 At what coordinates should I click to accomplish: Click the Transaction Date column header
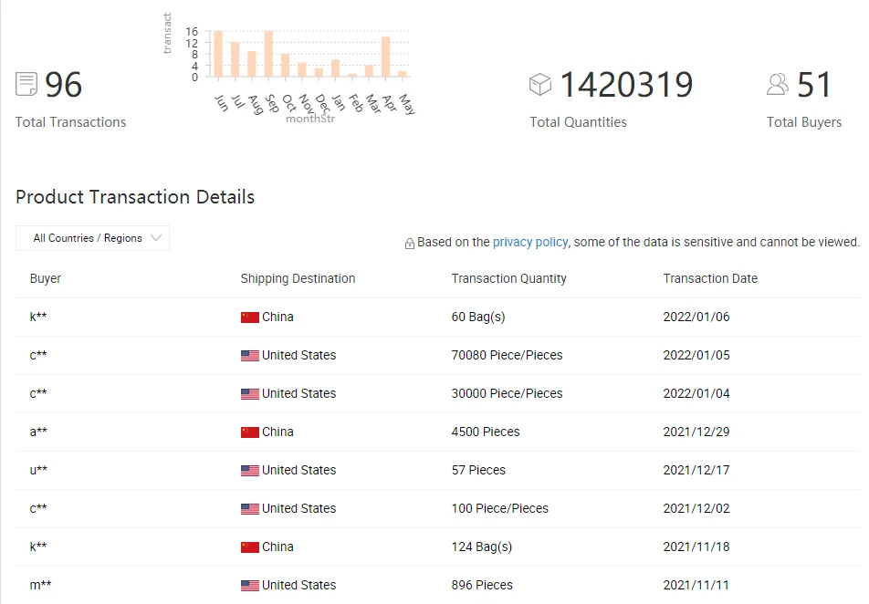click(710, 278)
